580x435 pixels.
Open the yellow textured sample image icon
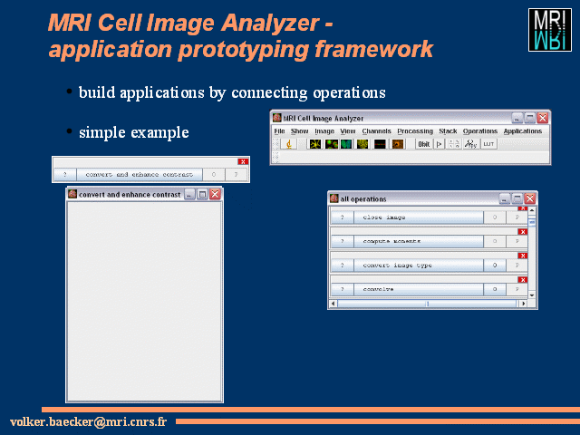(x=362, y=144)
